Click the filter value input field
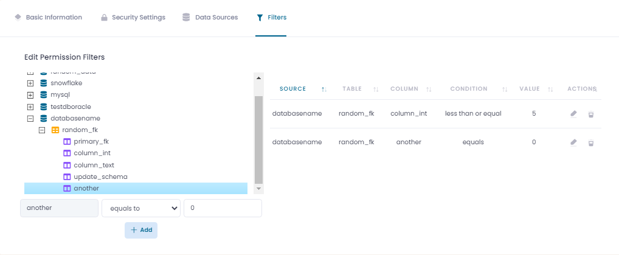Screen dimensions: 619x255 coord(222,208)
